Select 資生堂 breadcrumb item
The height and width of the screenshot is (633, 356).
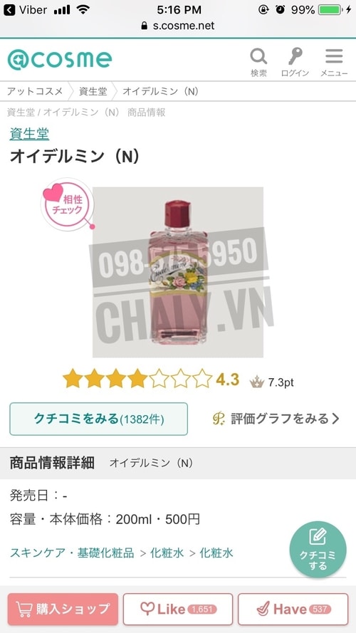point(93,91)
